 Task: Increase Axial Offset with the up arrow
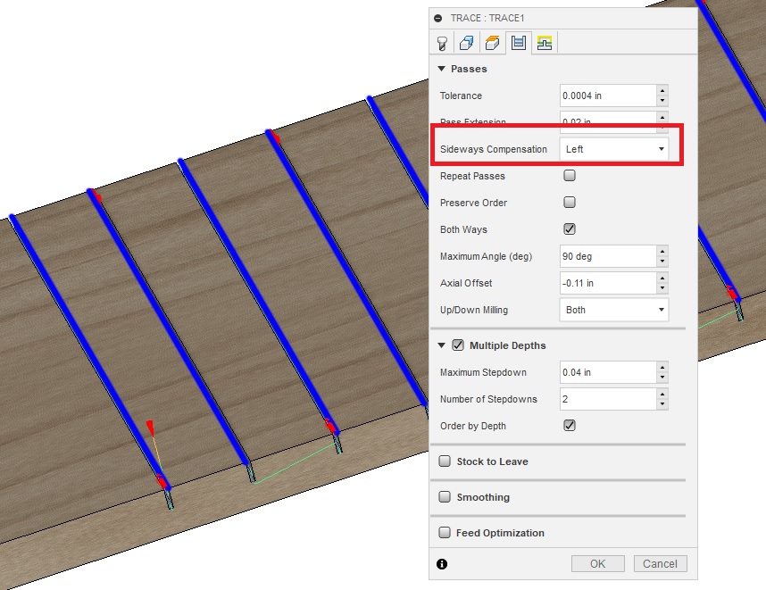pos(662,278)
